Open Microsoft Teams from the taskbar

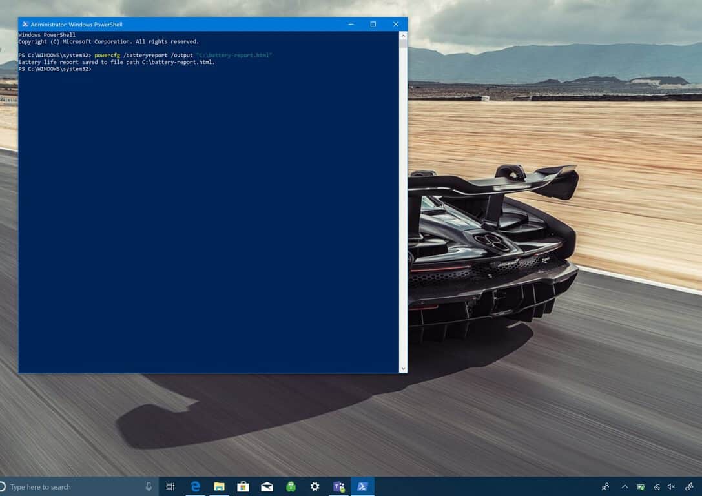click(339, 486)
